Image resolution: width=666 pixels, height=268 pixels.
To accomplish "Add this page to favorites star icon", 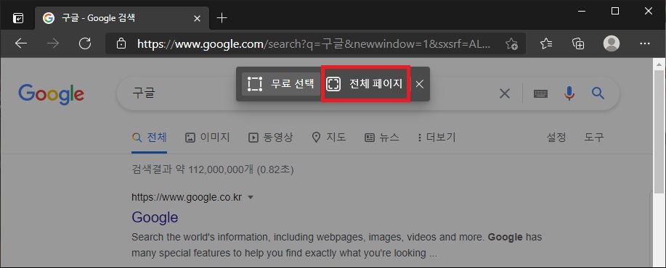I will point(511,43).
